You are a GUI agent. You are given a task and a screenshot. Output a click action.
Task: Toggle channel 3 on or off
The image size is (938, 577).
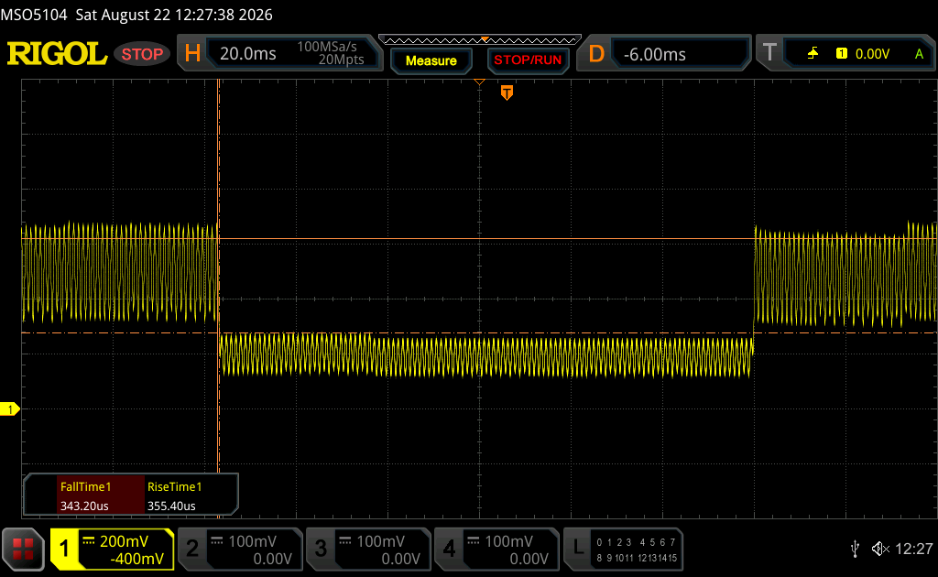pyautogui.click(x=321, y=549)
